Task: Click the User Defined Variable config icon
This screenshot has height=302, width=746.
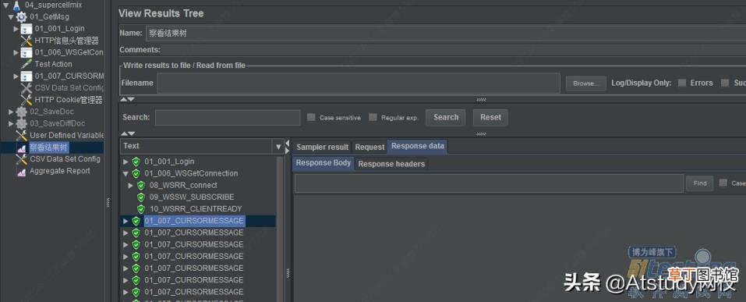Action: click(22, 135)
